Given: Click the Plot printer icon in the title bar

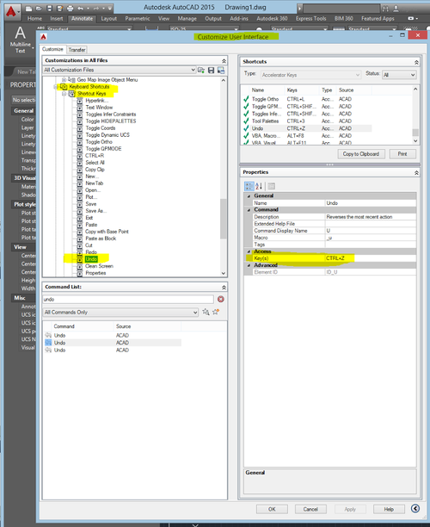Looking at the screenshot, I should tap(70, 9).
